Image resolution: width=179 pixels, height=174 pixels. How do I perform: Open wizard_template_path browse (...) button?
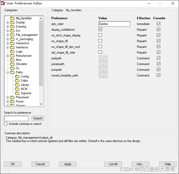click(x=103, y=75)
